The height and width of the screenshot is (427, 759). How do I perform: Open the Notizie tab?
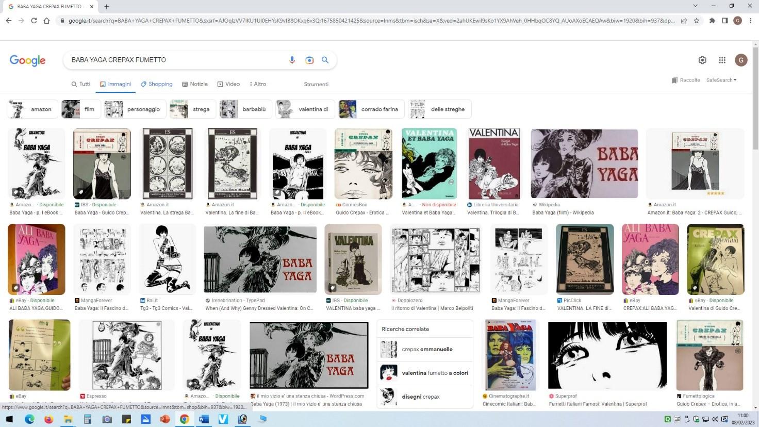coord(194,84)
